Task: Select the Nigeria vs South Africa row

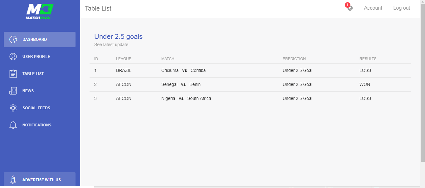Action: click(250, 98)
